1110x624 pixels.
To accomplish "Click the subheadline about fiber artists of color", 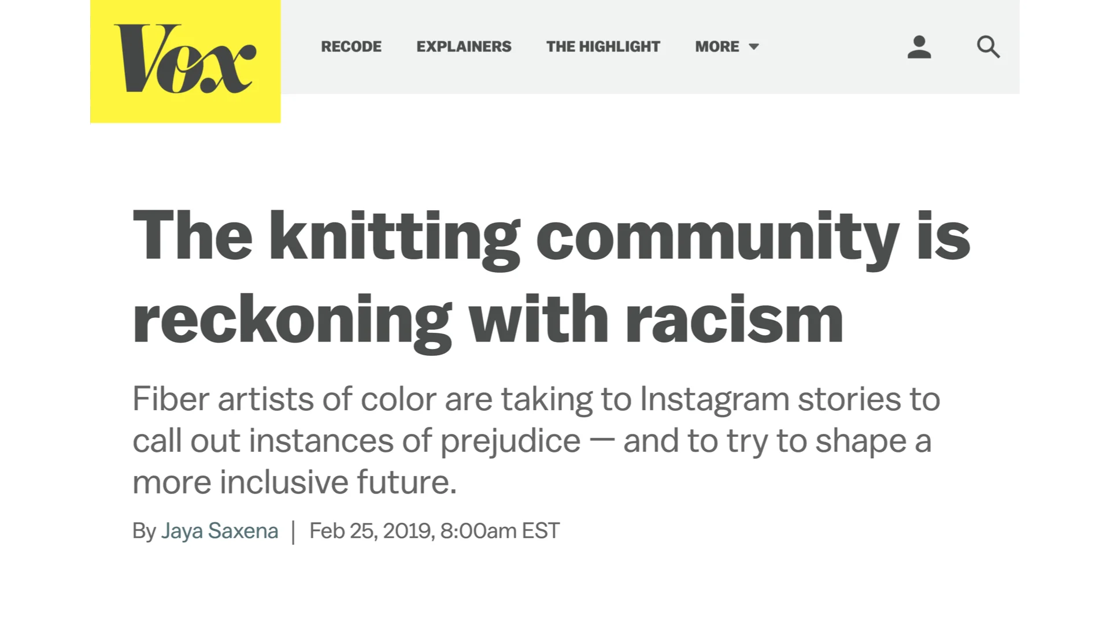I will 536,440.
